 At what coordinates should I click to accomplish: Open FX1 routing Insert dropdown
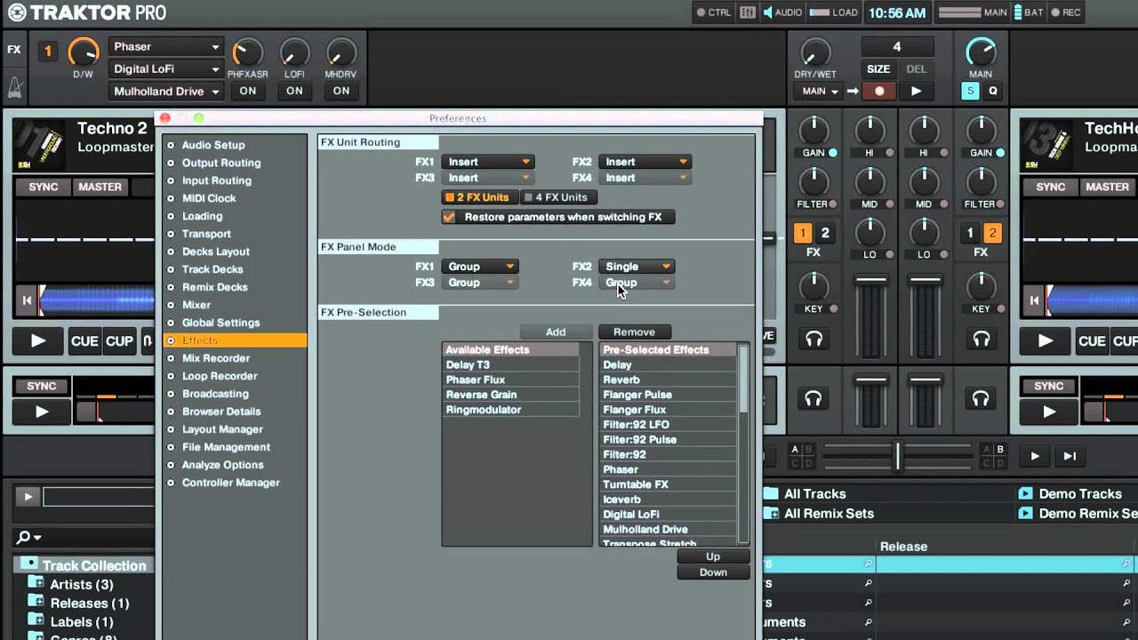(x=487, y=162)
